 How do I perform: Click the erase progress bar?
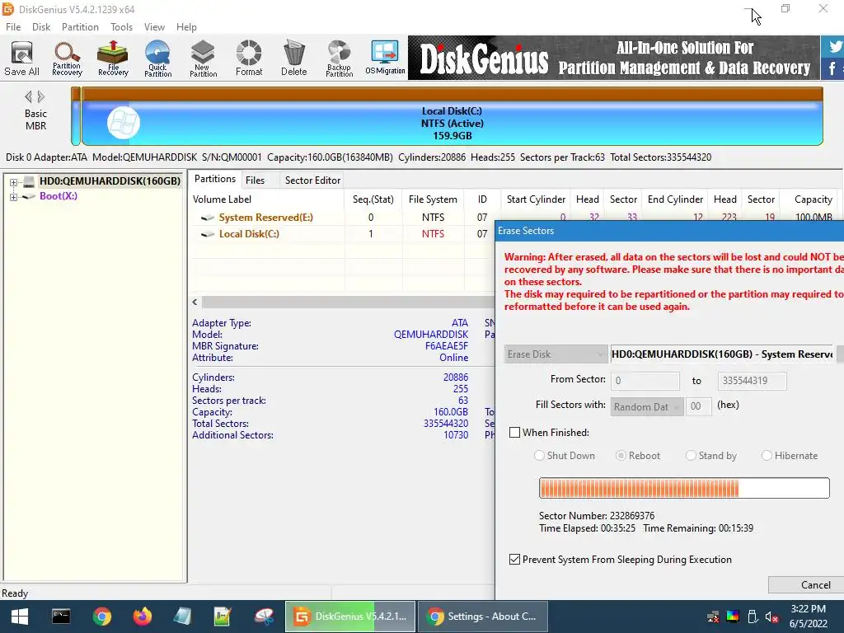point(684,488)
